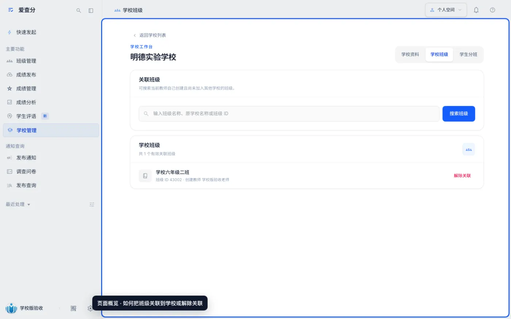Click 明德实验学校 heading
Screen dimensions: 511x319
(x=153, y=57)
